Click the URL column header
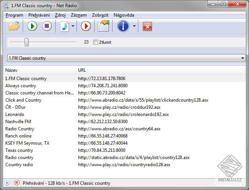 [x=159, y=70]
